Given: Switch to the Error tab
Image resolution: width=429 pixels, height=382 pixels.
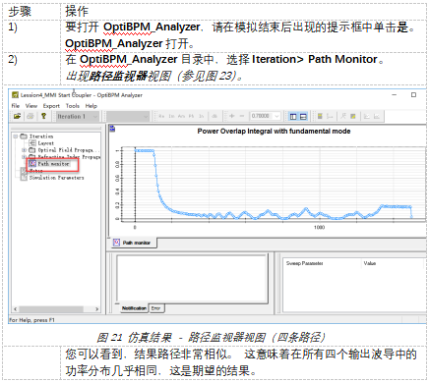Looking at the screenshot, I should [156, 308].
